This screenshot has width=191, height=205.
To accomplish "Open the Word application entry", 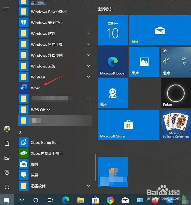I will click(x=55, y=88).
